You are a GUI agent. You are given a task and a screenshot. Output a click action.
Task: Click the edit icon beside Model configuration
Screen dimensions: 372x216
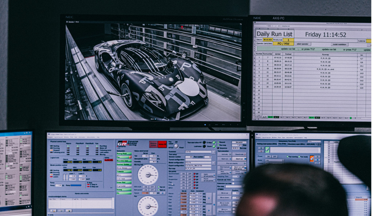[x=214, y=163]
